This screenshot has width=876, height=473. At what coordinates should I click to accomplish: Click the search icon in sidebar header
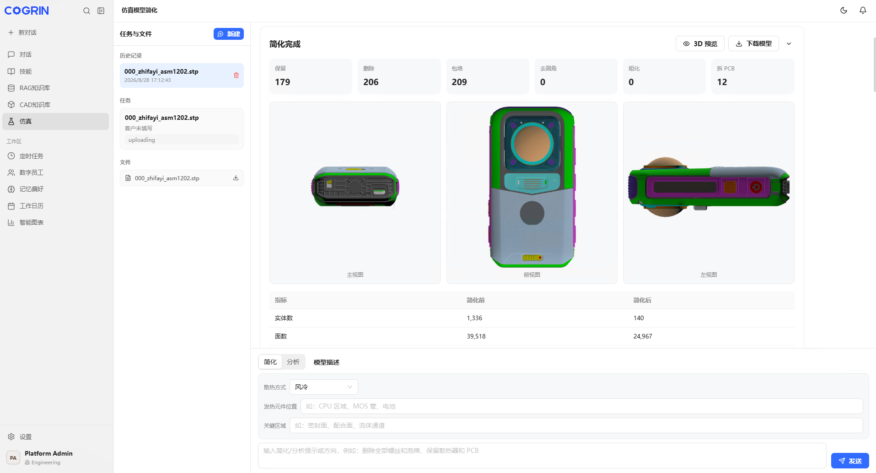(x=86, y=11)
